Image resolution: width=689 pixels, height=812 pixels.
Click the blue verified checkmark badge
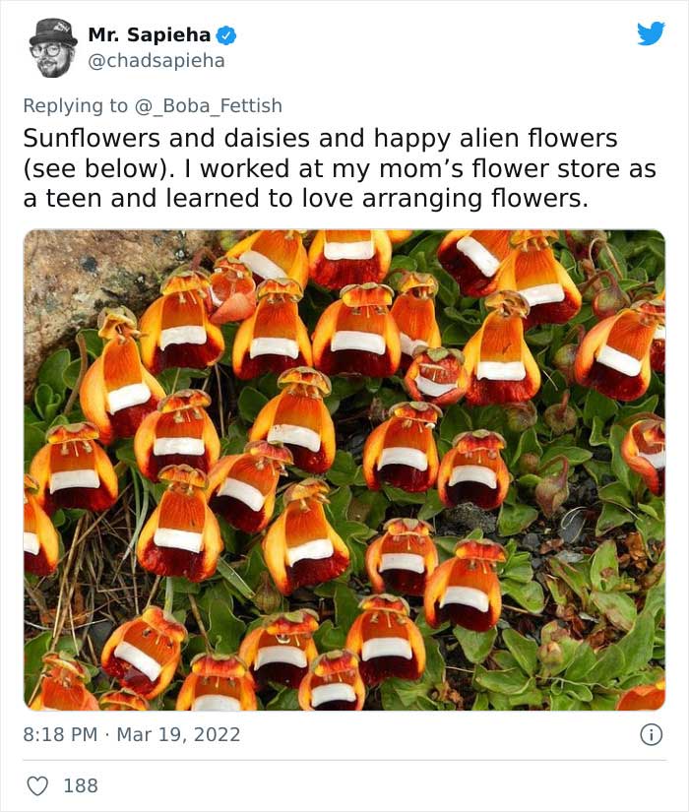click(225, 35)
